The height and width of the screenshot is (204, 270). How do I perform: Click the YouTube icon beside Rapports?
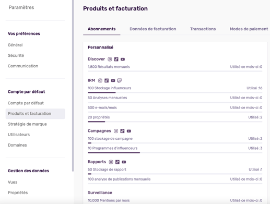pyautogui.click(x=124, y=162)
